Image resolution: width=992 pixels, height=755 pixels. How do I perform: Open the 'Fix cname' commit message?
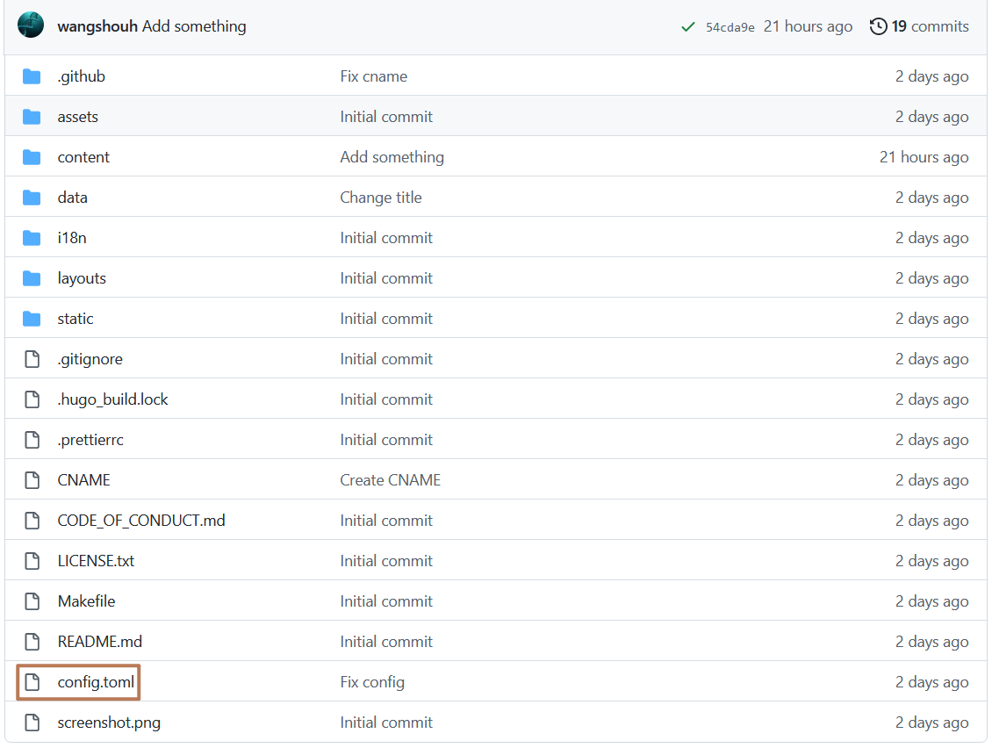coord(374,75)
